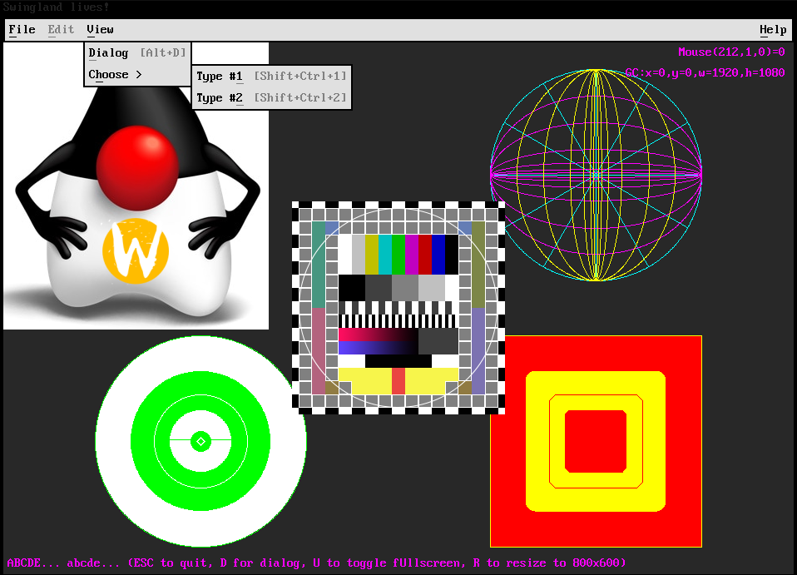The image size is (797, 575).
Task: Click the TV test pattern image
Action: click(398, 308)
